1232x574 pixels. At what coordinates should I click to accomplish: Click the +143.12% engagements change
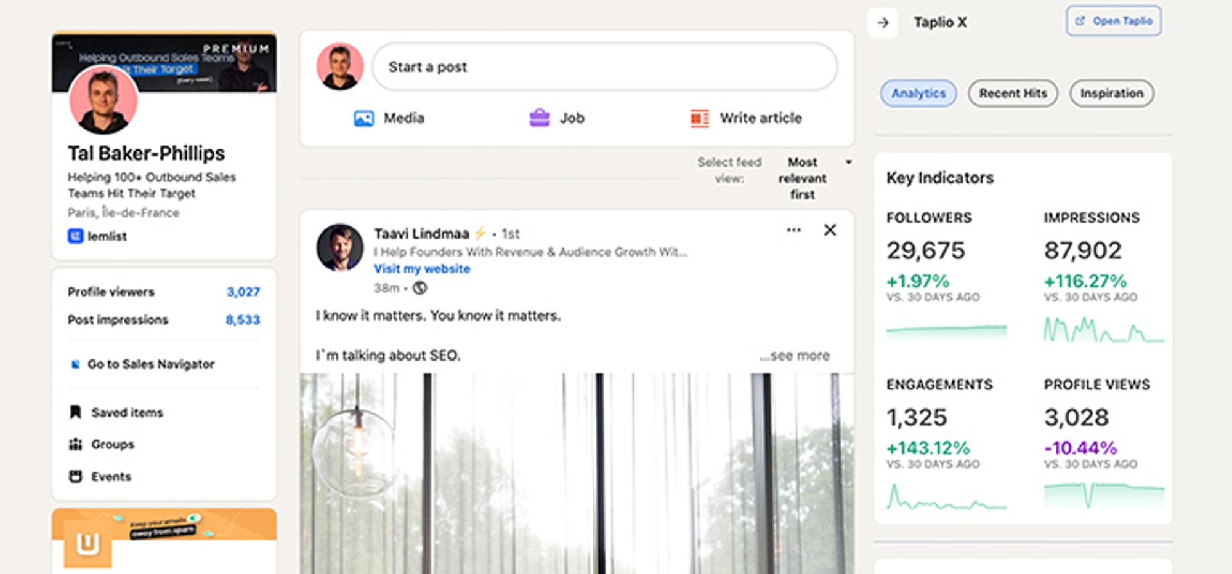928,448
